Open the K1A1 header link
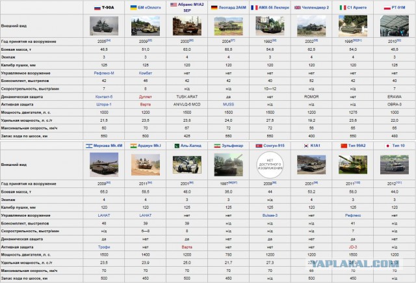Image resolution: width=416 pixels, height=283 pixels. [x=315, y=146]
